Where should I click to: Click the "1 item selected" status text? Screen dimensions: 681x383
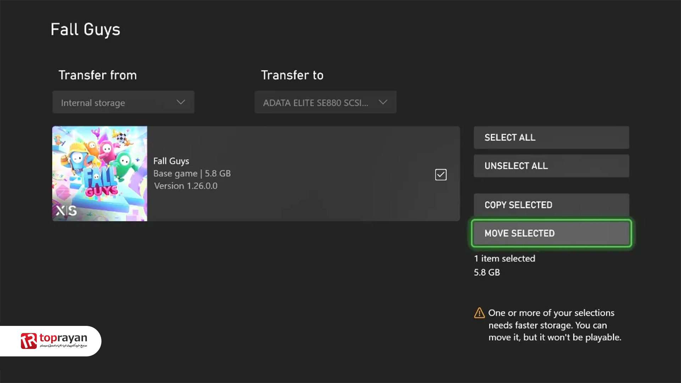pyautogui.click(x=504, y=259)
